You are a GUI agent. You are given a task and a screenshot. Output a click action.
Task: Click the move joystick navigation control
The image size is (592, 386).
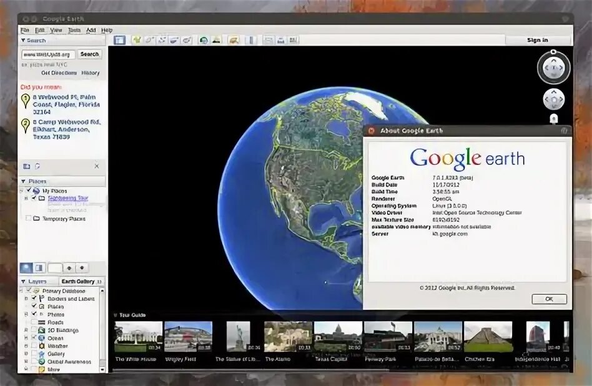click(x=553, y=99)
